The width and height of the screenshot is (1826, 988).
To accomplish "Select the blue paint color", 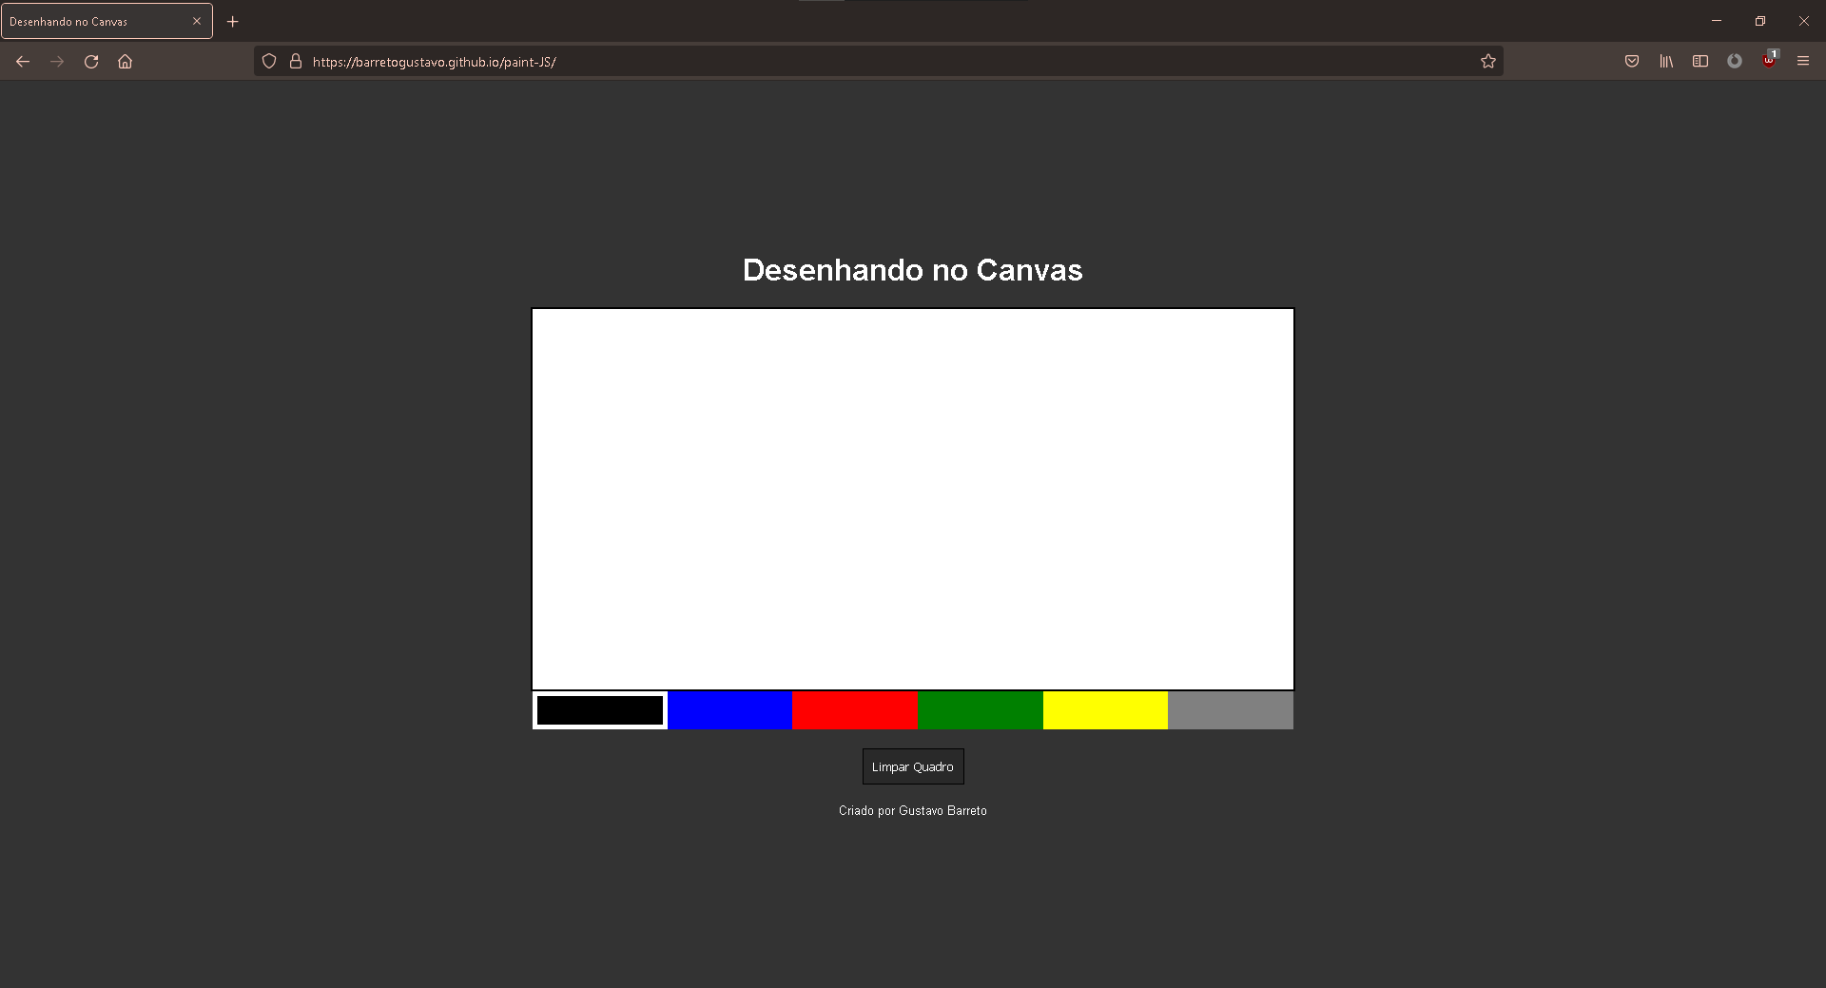I will (730, 710).
